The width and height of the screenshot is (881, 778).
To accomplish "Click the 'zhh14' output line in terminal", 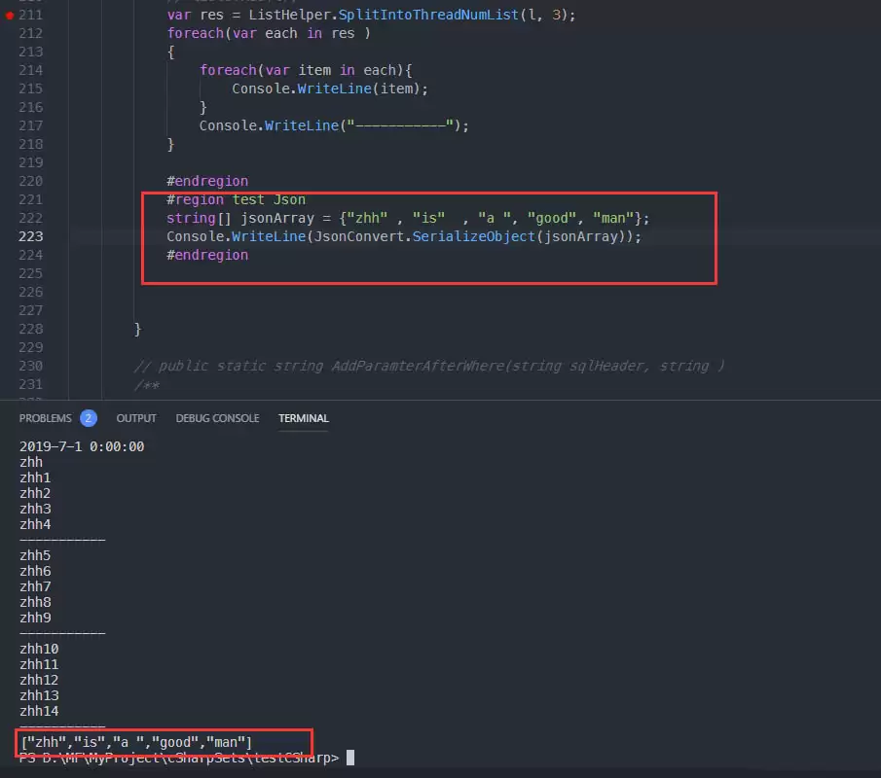I will pyautogui.click(x=39, y=711).
